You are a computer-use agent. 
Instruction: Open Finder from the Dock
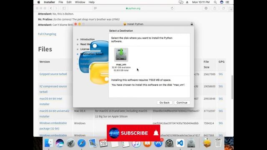(x=49, y=143)
